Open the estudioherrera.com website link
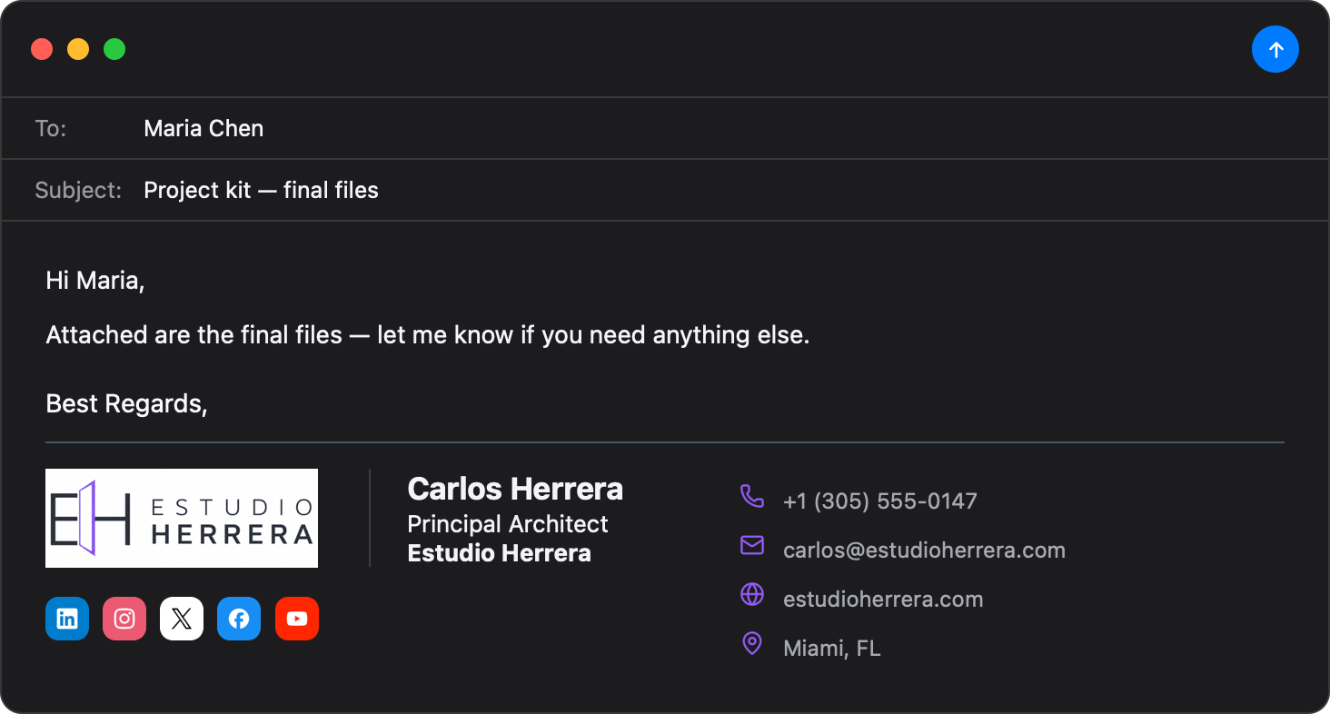Viewport: 1330px width, 714px height. [x=883, y=600]
